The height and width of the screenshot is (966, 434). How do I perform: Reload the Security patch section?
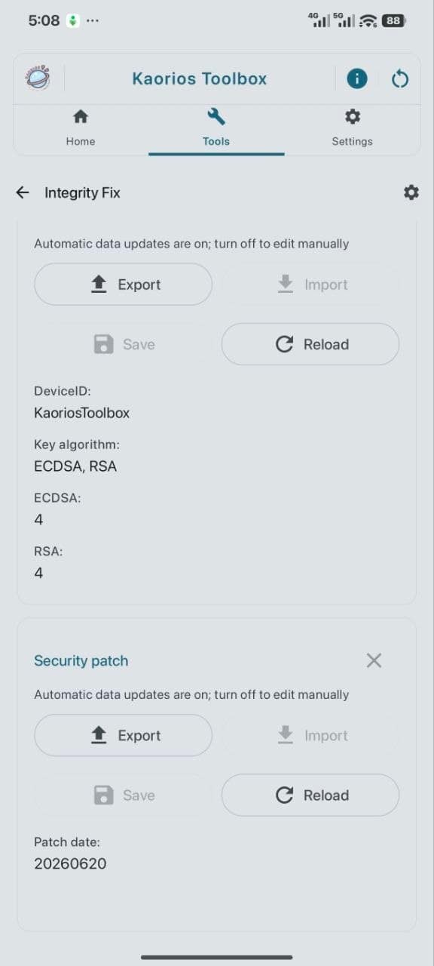[310, 795]
